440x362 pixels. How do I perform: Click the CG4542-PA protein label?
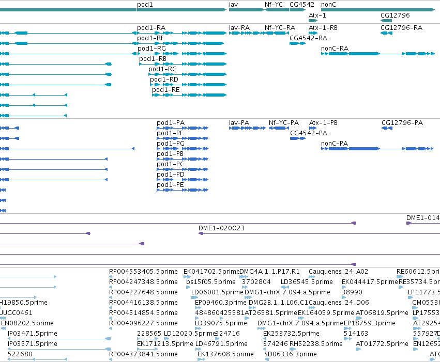(x=309, y=133)
